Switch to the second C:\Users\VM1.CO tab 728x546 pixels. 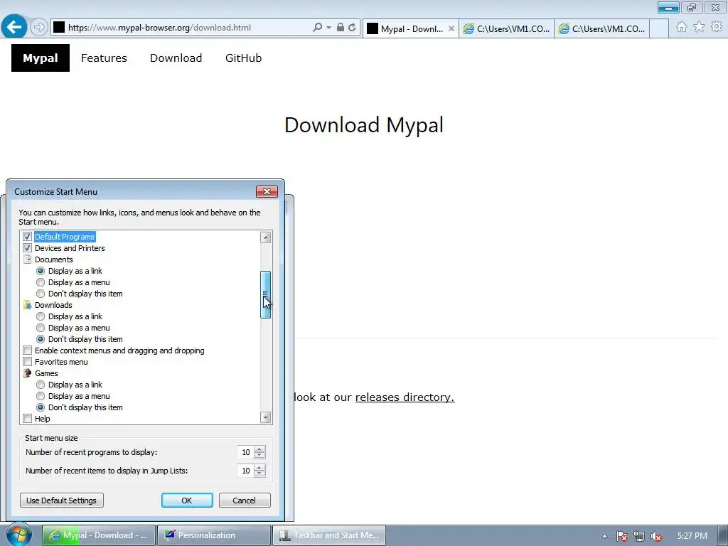pos(506,28)
